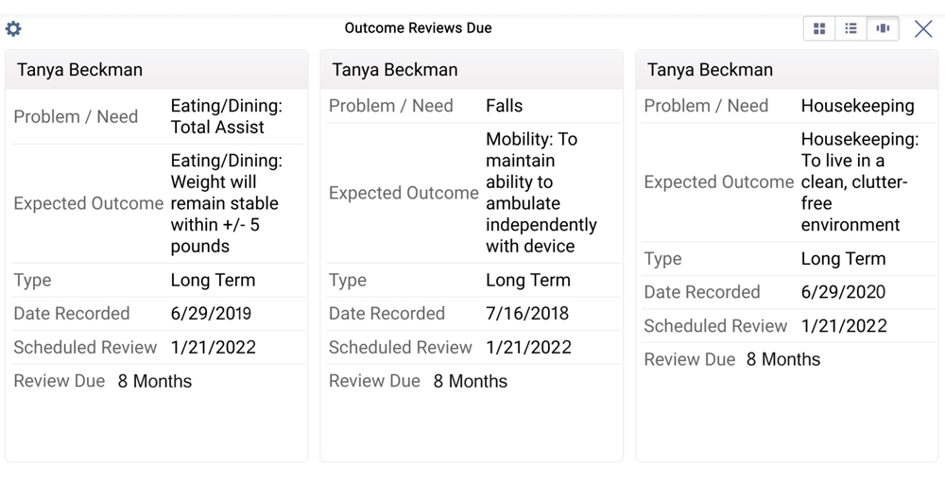Screen dimensions: 945x483
Task: Select the 6/29/2019 date recorded value
Action: [x=211, y=314]
